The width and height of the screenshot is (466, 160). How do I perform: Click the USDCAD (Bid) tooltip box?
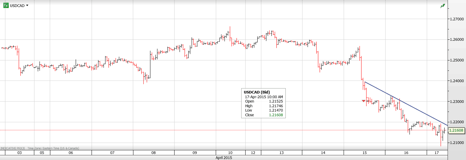tap(263, 103)
